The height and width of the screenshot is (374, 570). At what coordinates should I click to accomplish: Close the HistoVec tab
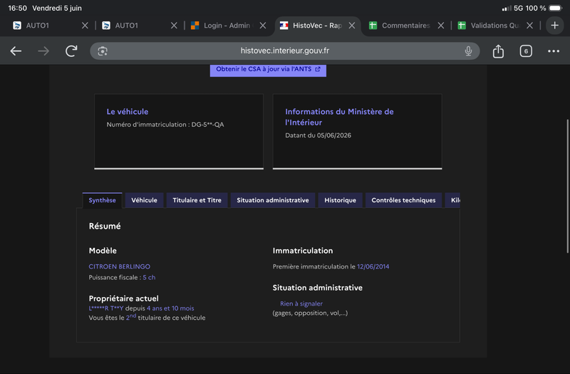click(351, 26)
